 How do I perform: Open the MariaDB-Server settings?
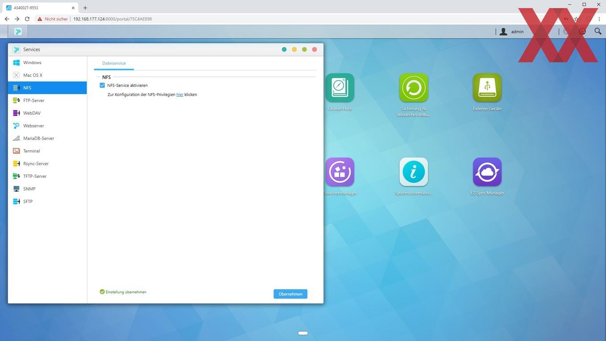[47, 138]
